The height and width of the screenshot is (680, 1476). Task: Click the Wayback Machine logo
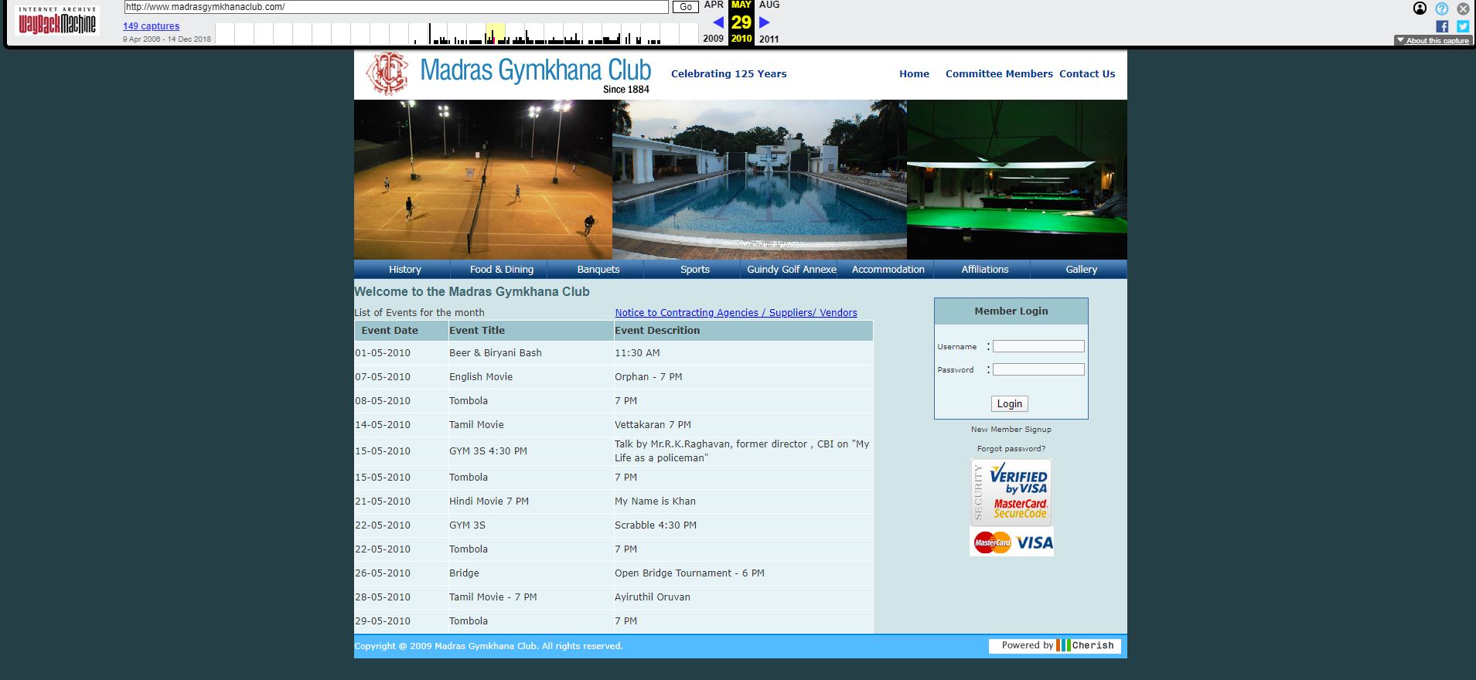(x=57, y=22)
